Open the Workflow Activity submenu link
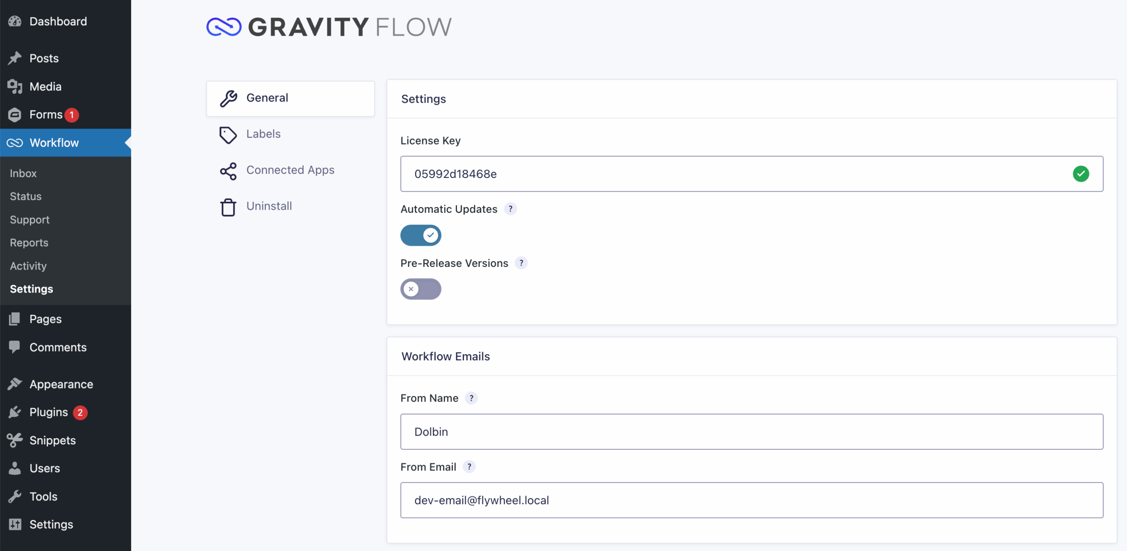Viewport: 1127px width, 551px height. [x=28, y=266]
